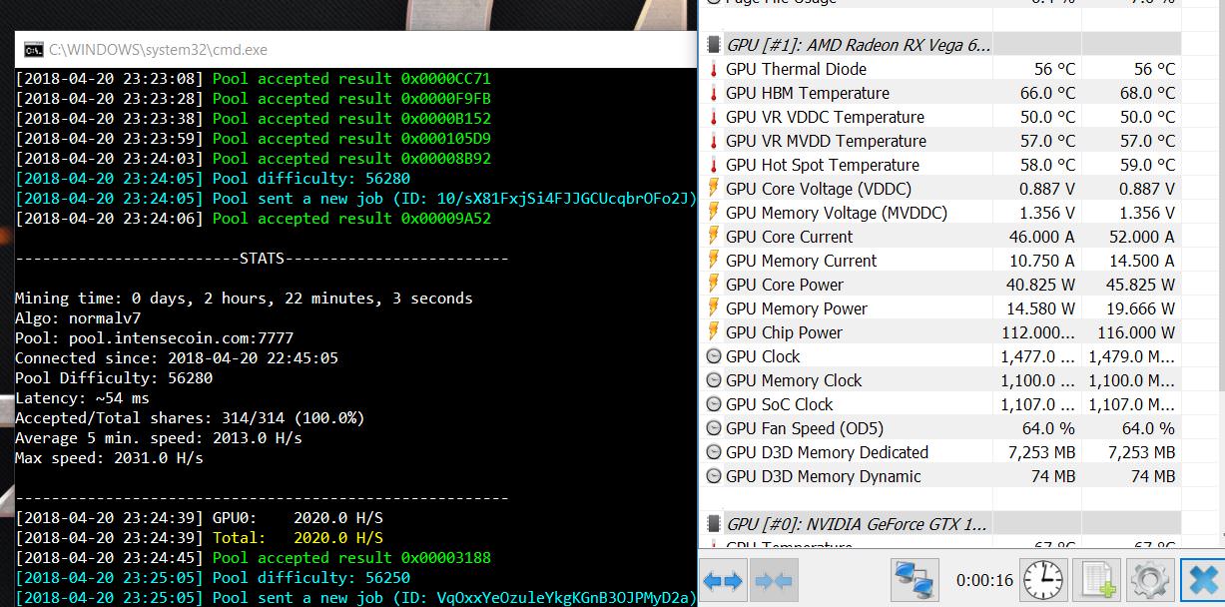Select the GPU Clock label
The height and width of the screenshot is (607, 1225).
coord(763,356)
